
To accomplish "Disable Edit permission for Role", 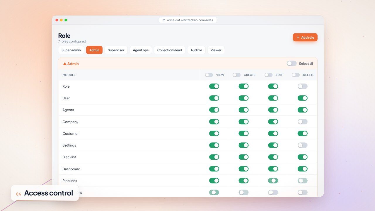I will point(273,86).
